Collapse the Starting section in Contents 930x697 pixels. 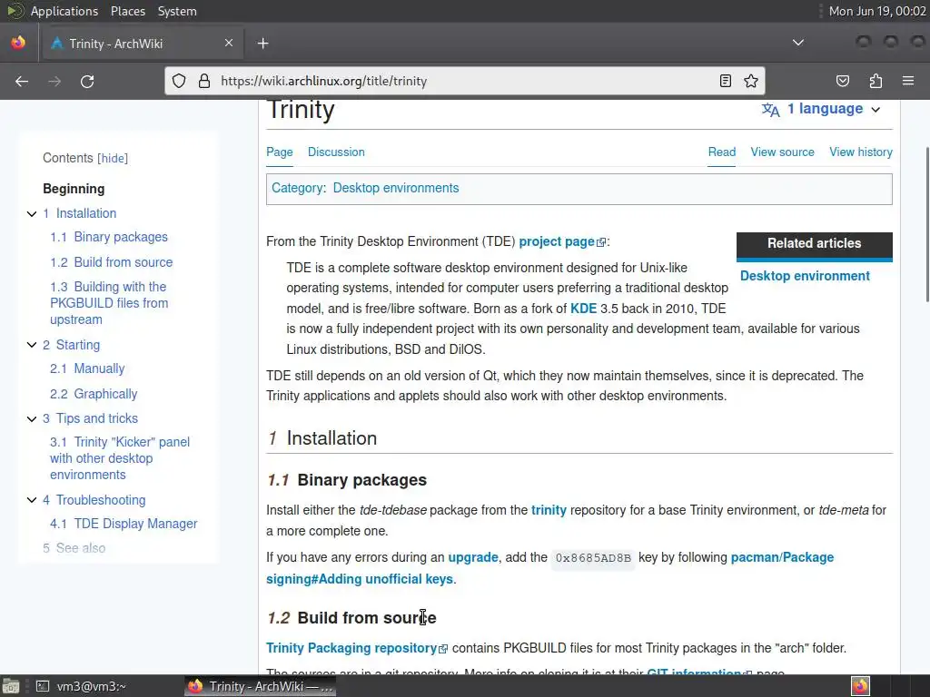(x=32, y=345)
